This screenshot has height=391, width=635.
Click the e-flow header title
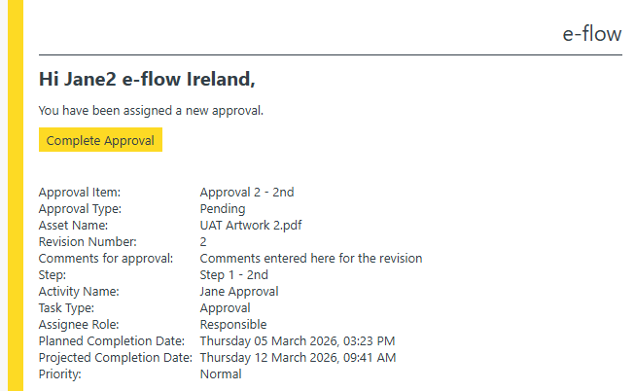[x=591, y=34]
